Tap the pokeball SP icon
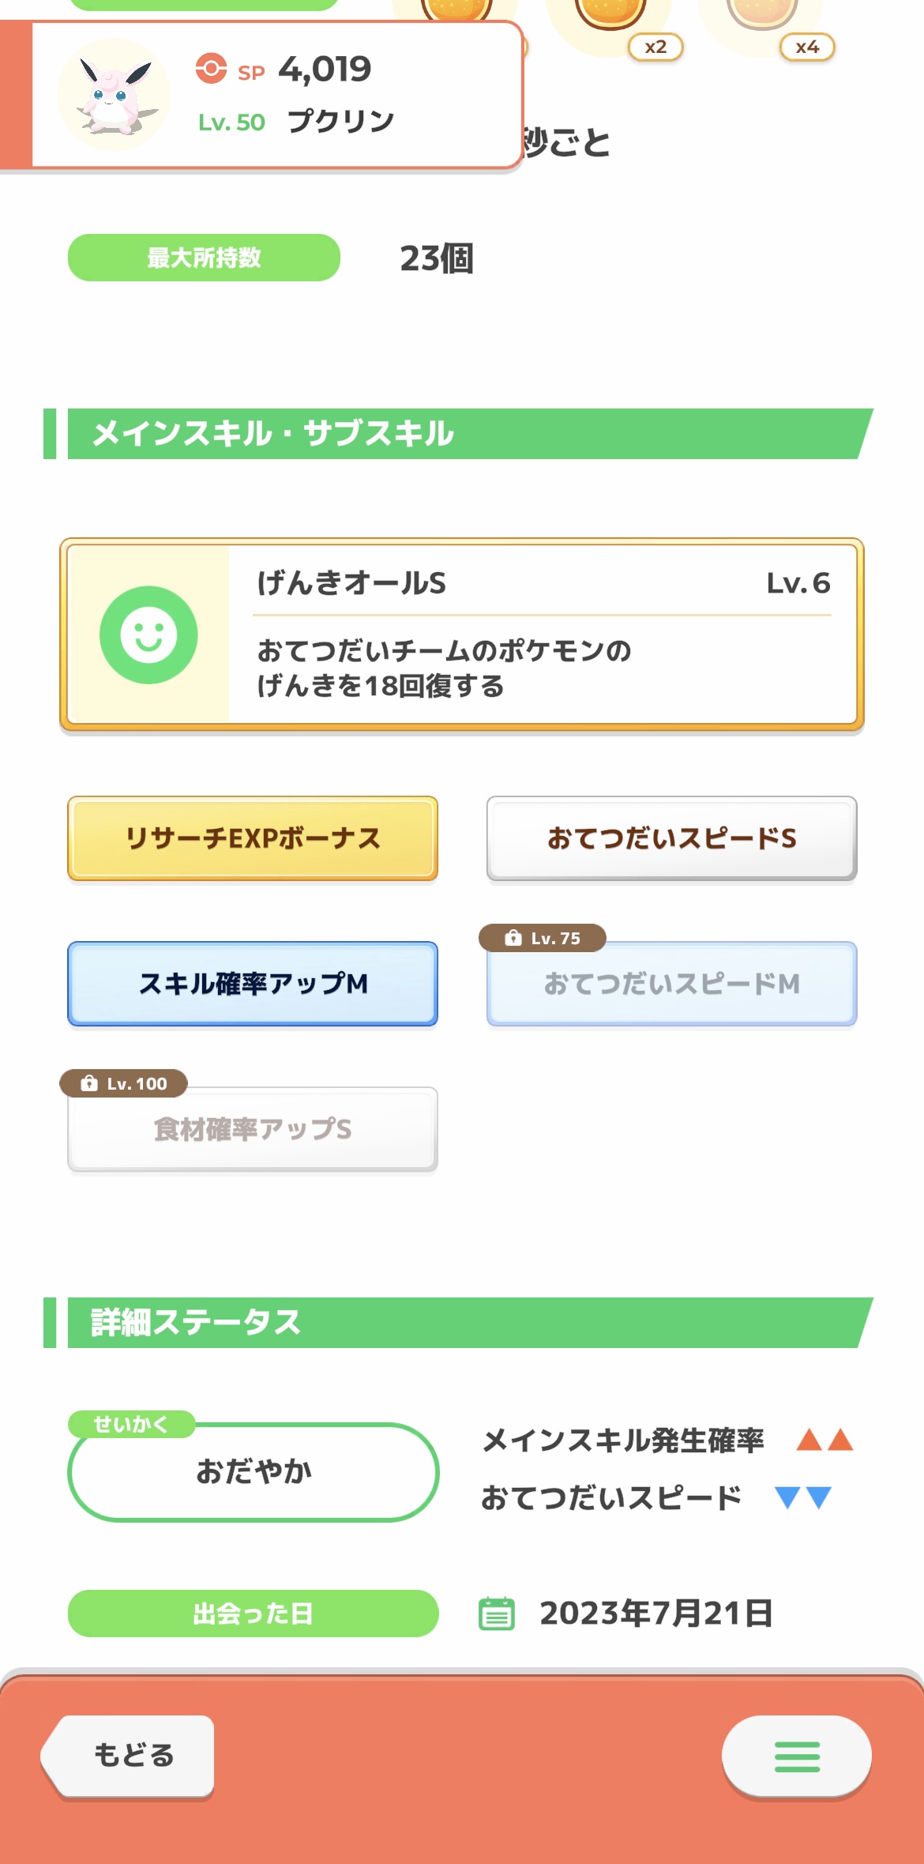 click(x=211, y=69)
